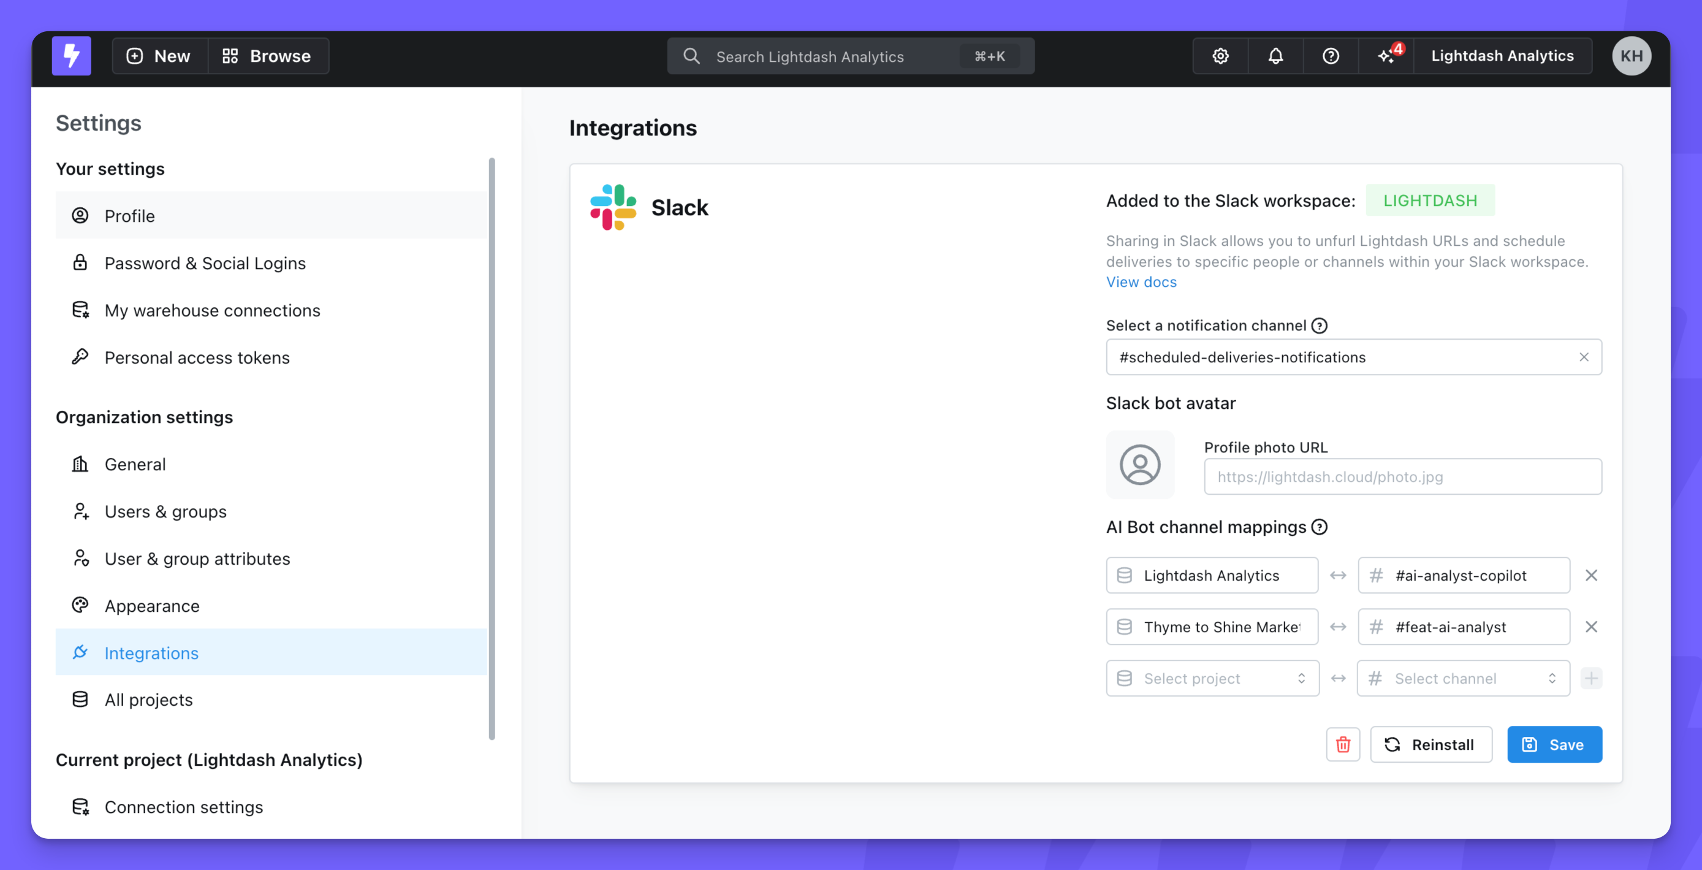Click the Profile photo URL field
Screen dimensions: 1702x870
(1402, 476)
